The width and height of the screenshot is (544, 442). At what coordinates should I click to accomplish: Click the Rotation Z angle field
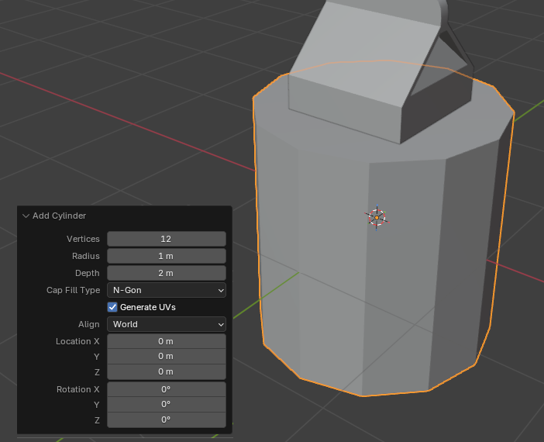[x=166, y=420]
